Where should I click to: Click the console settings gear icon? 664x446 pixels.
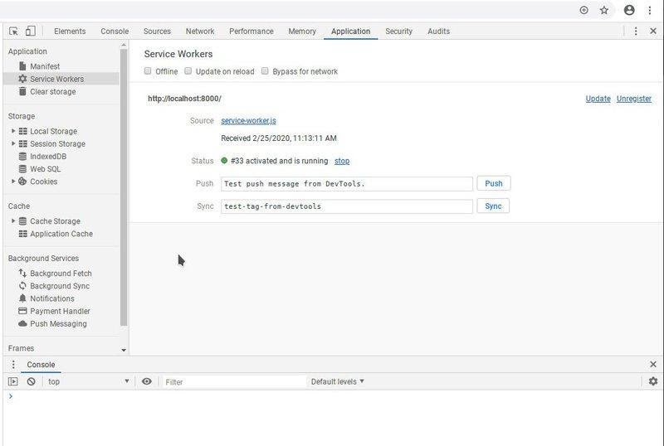(x=652, y=381)
